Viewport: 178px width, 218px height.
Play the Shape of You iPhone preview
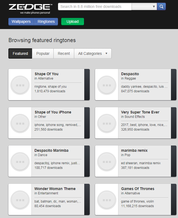[20, 124]
